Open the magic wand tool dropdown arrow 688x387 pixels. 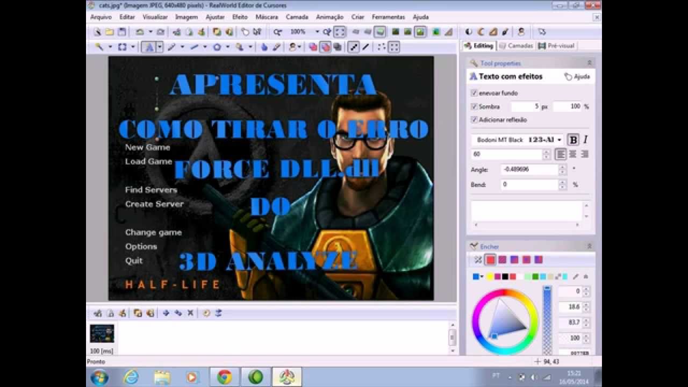(x=110, y=47)
